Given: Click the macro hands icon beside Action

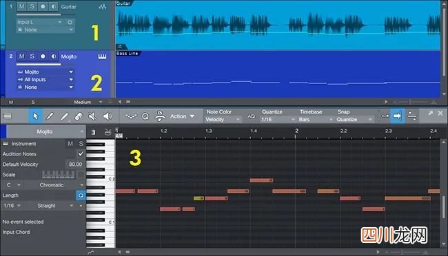Looking at the screenshot, I should coord(160,116).
